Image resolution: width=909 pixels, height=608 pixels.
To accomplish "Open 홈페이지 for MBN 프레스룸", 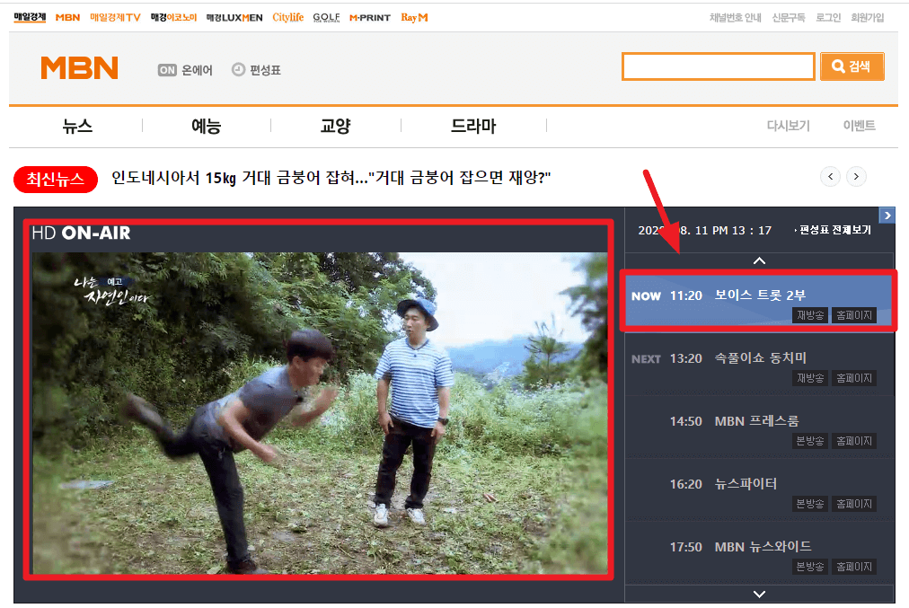I will point(854,441).
